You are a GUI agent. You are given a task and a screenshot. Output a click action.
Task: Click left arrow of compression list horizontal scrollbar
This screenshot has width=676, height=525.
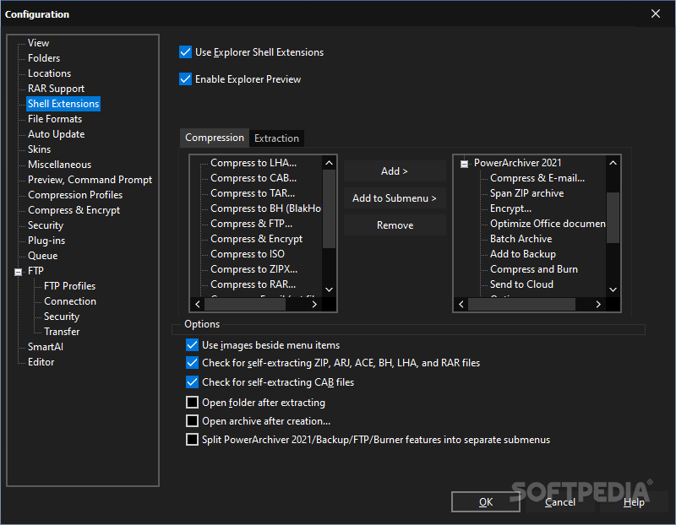pos(198,305)
